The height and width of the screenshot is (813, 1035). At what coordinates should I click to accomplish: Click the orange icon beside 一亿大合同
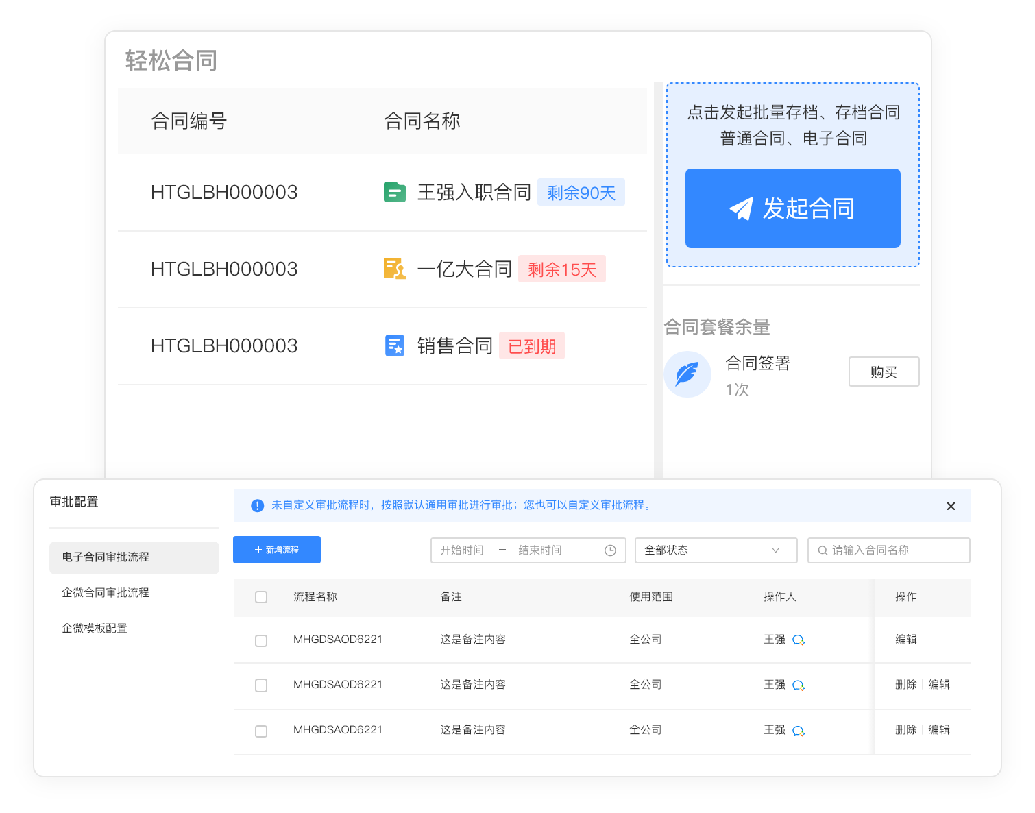(394, 269)
